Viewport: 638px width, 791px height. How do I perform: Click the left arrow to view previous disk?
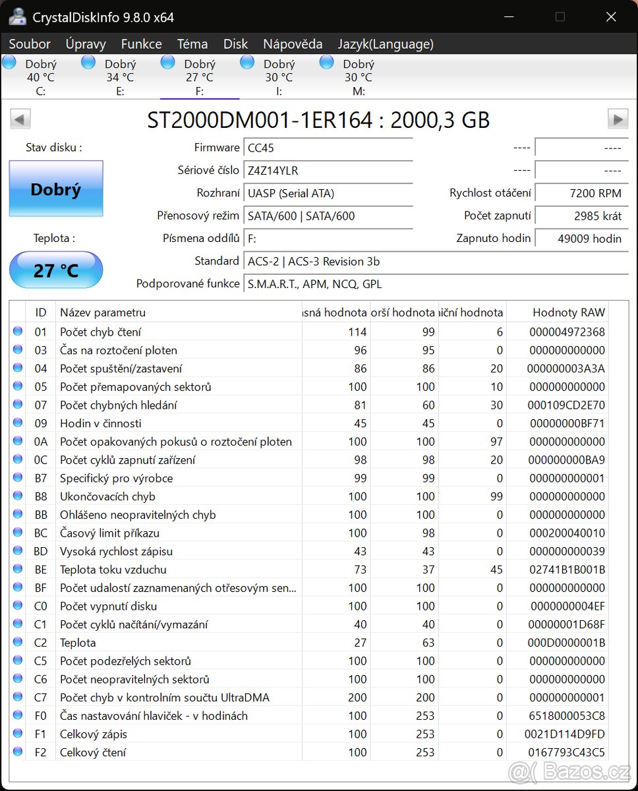(20, 119)
